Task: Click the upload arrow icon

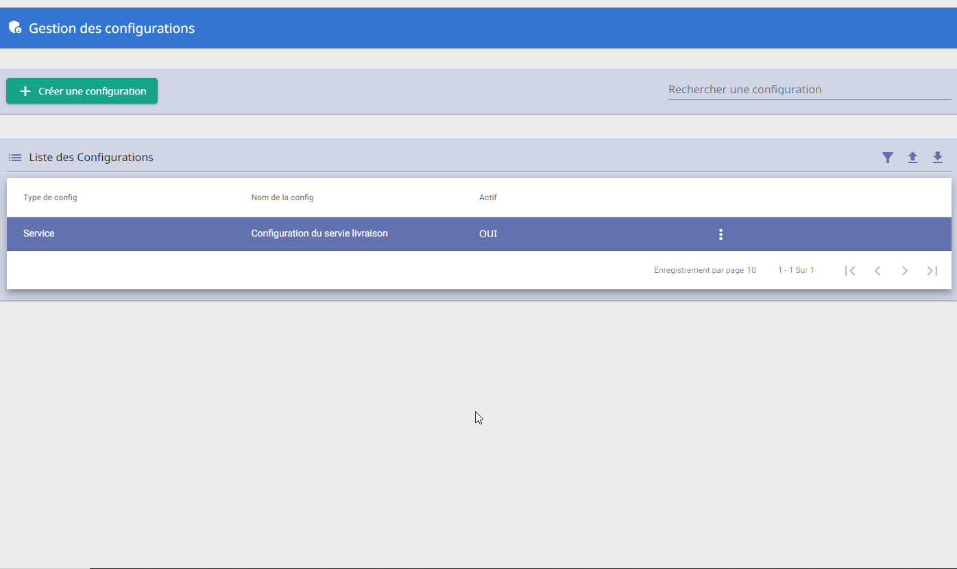Action: pyautogui.click(x=912, y=158)
